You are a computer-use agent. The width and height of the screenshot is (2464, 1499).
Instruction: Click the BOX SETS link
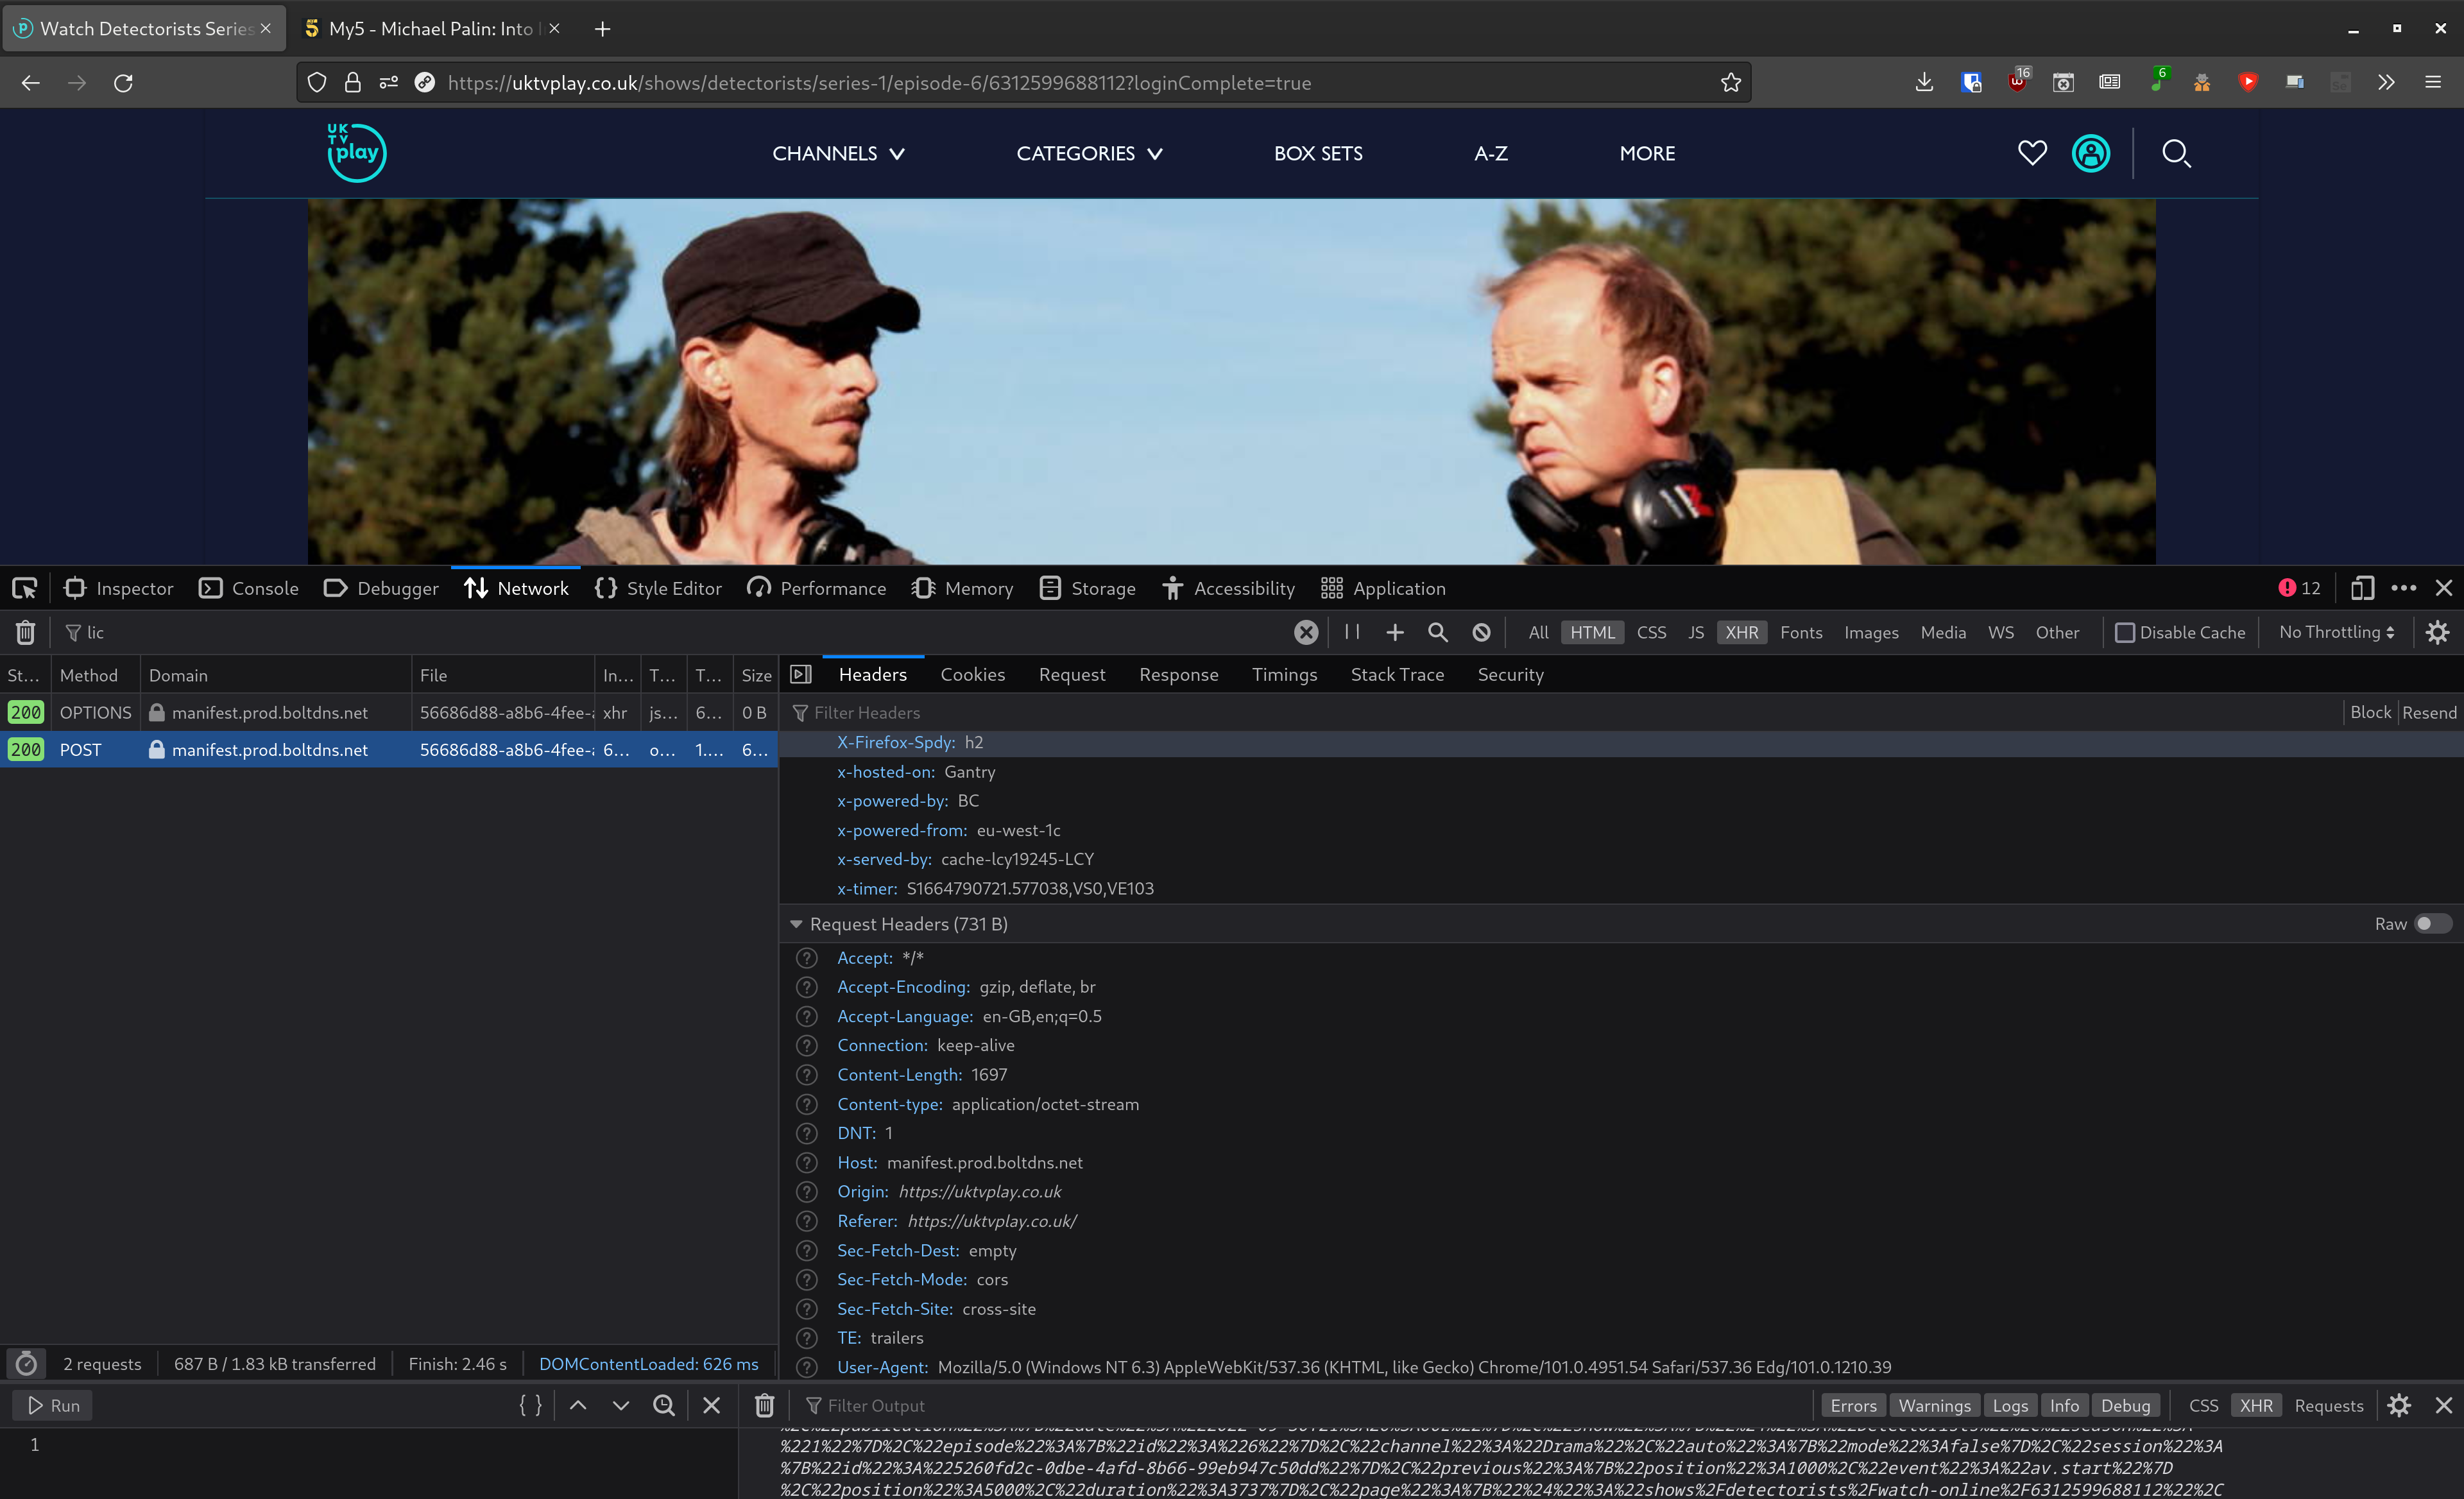pos(1317,153)
